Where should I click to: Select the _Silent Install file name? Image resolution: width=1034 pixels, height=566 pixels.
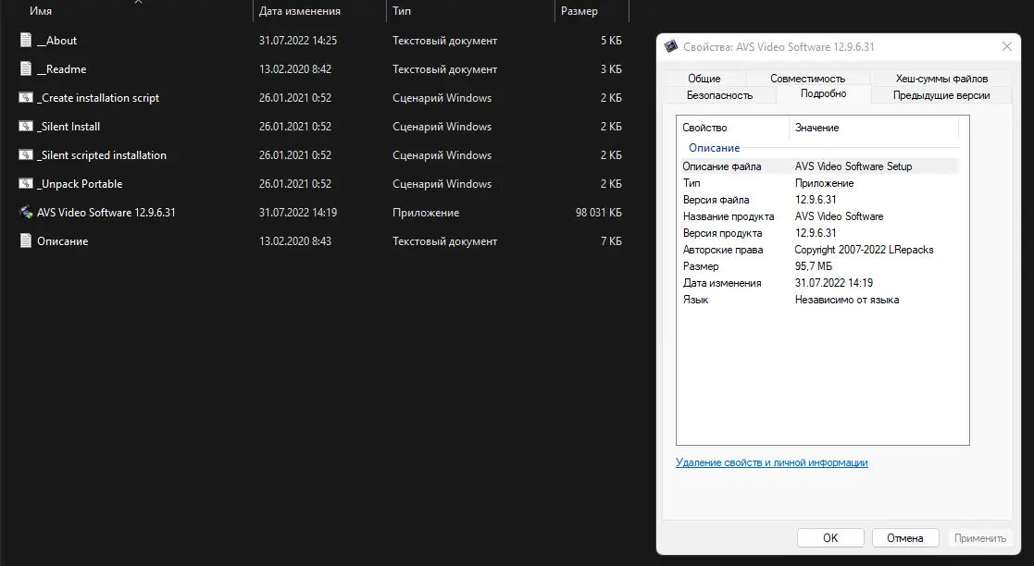coord(69,126)
